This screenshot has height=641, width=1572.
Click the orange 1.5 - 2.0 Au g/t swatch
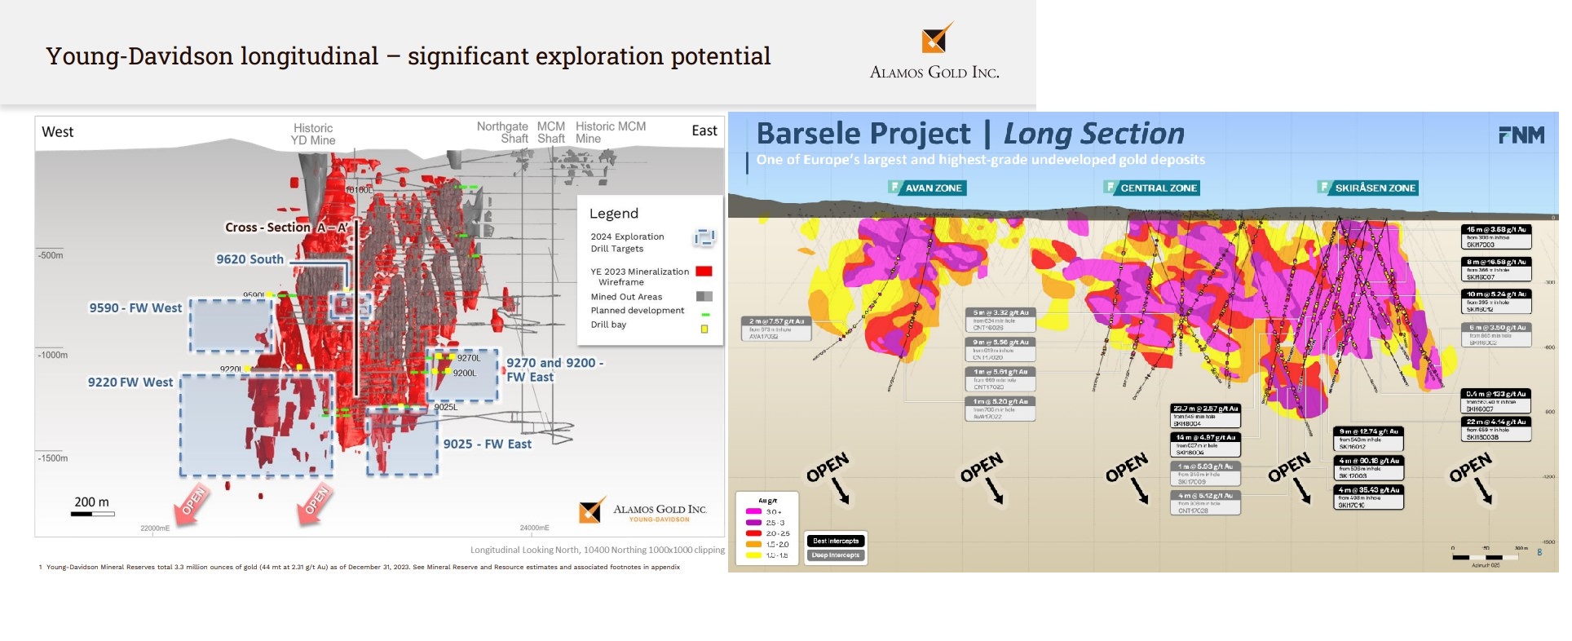pyautogui.click(x=753, y=544)
